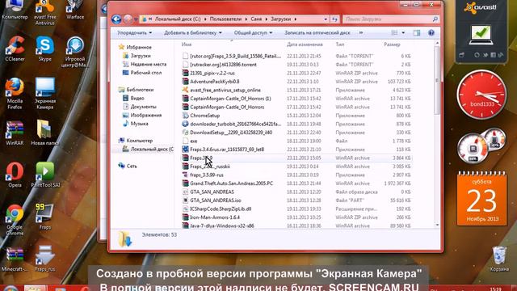Open the Fraps desktop shortcut

coord(45,217)
